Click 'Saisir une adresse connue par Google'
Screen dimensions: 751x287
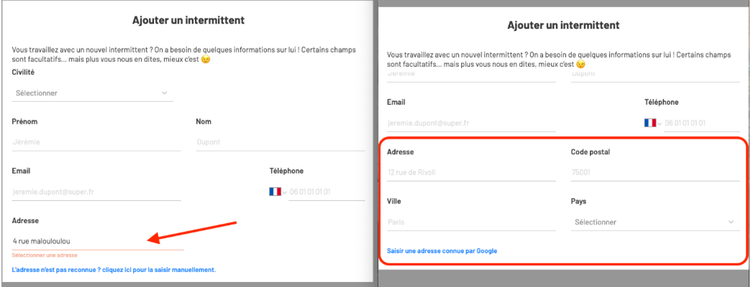coord(442,250)
